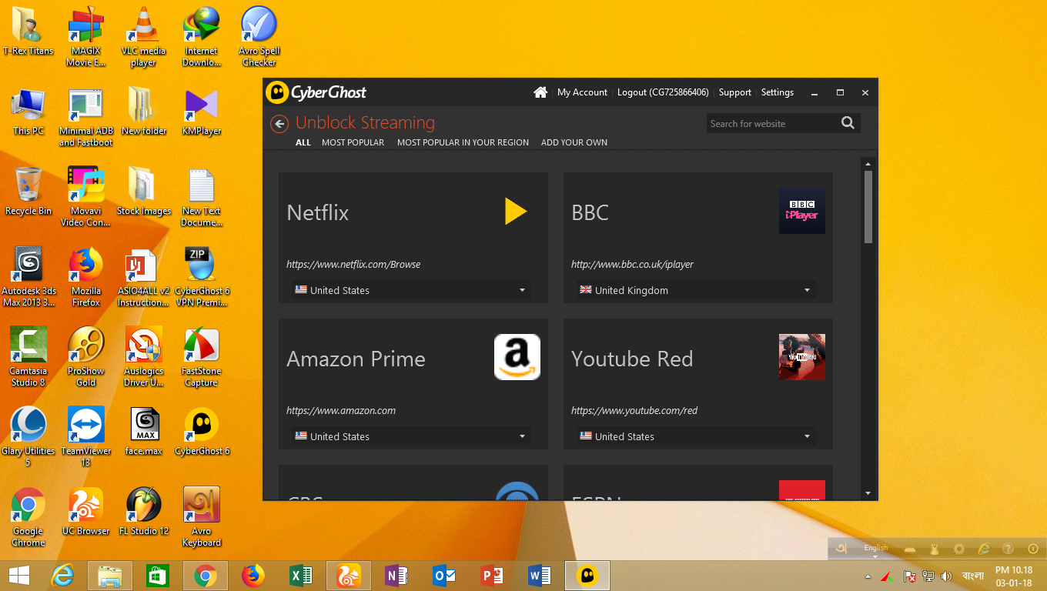Open the Windows Start button
Viewport: 1047px width, 591px height.
18,576
